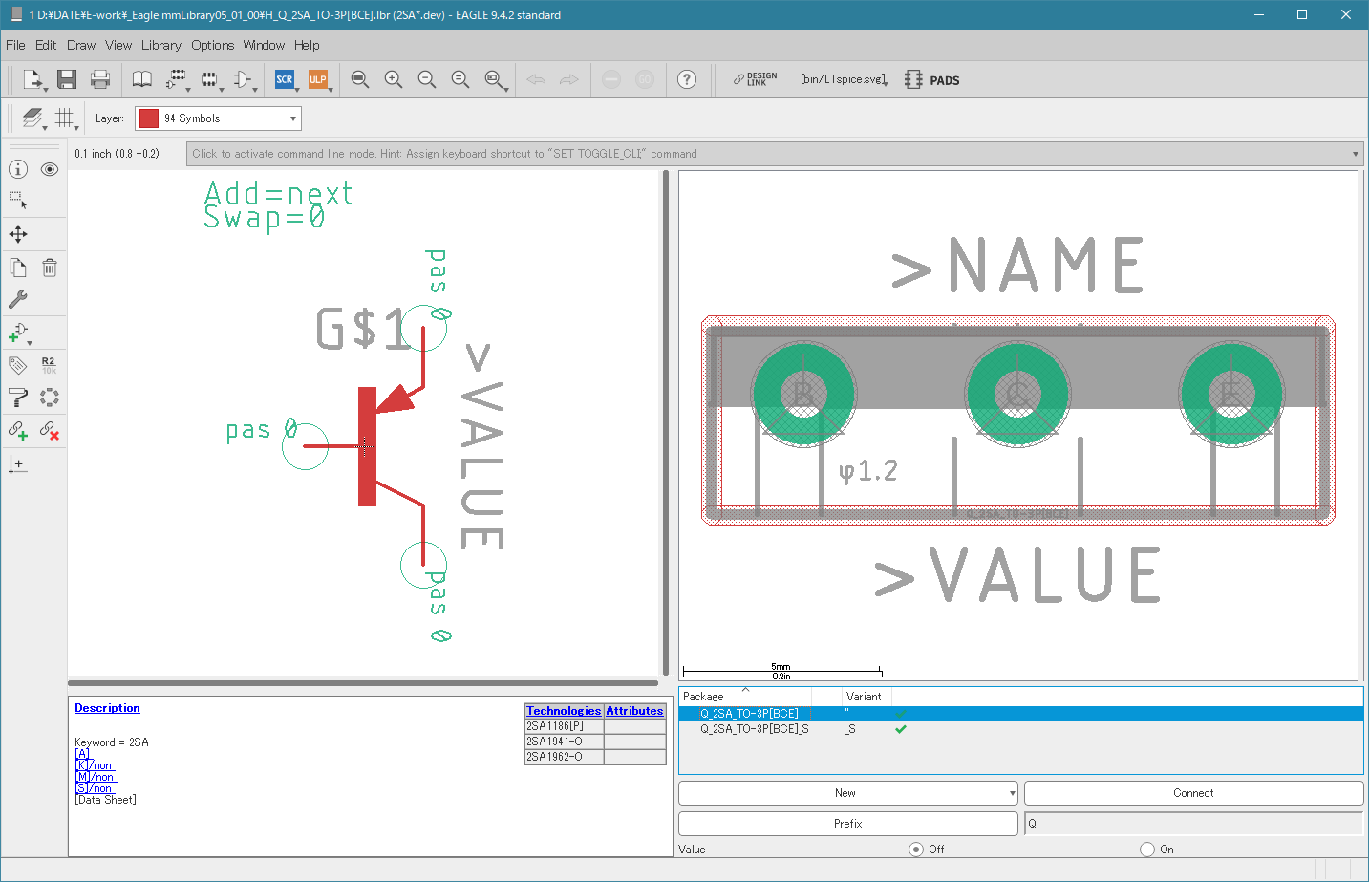Select the Q_2SA_TO-3P[BCE]_S package row

(1020, 729)
